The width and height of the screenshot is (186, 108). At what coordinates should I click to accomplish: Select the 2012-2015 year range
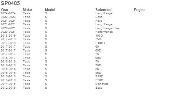point(8,87)
